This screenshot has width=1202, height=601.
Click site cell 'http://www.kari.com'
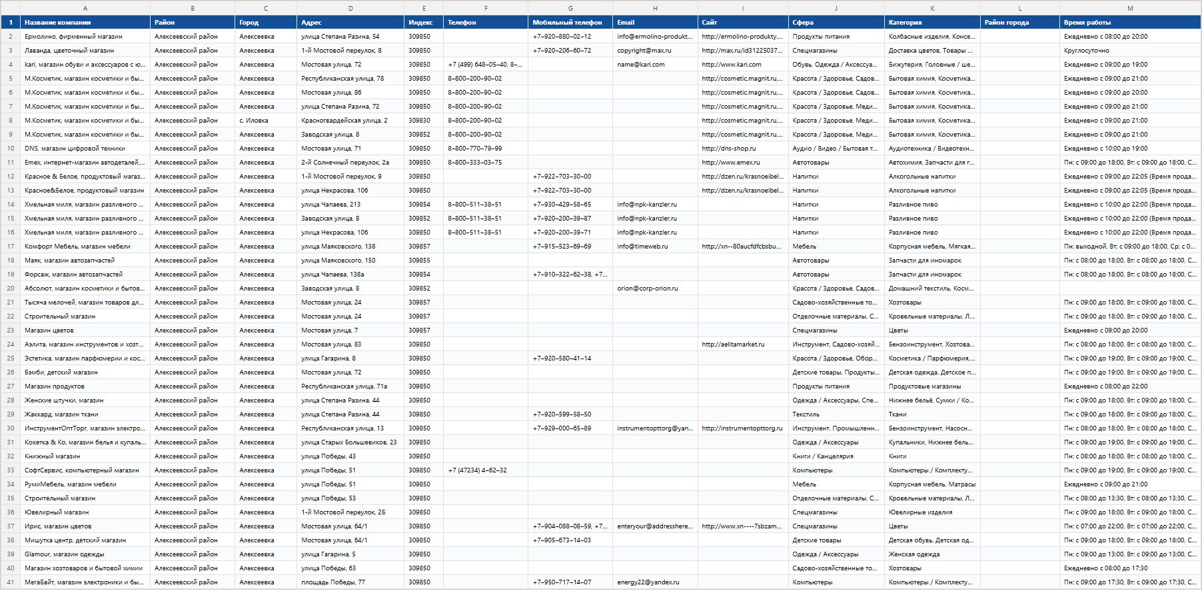pos(743,65)
